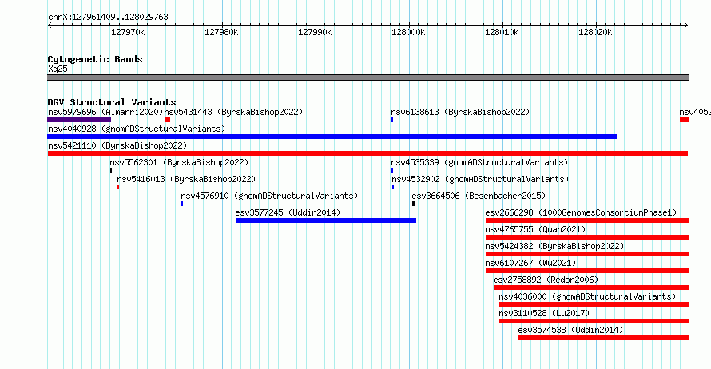The width and height of the screenshot is (711, 369).
Task: Click the 127970k ruler tick label
Action: 129,33
